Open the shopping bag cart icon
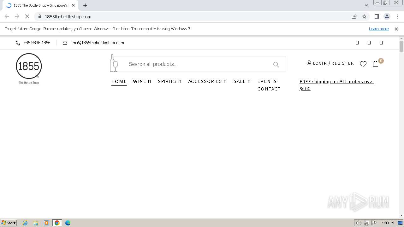The height and width of the screenshot is (227, 404). pos(376,64)
